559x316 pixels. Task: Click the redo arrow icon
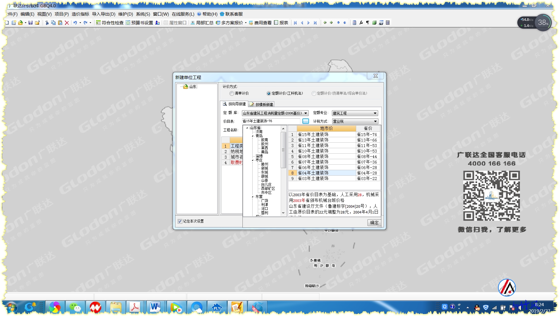point(85,23)
